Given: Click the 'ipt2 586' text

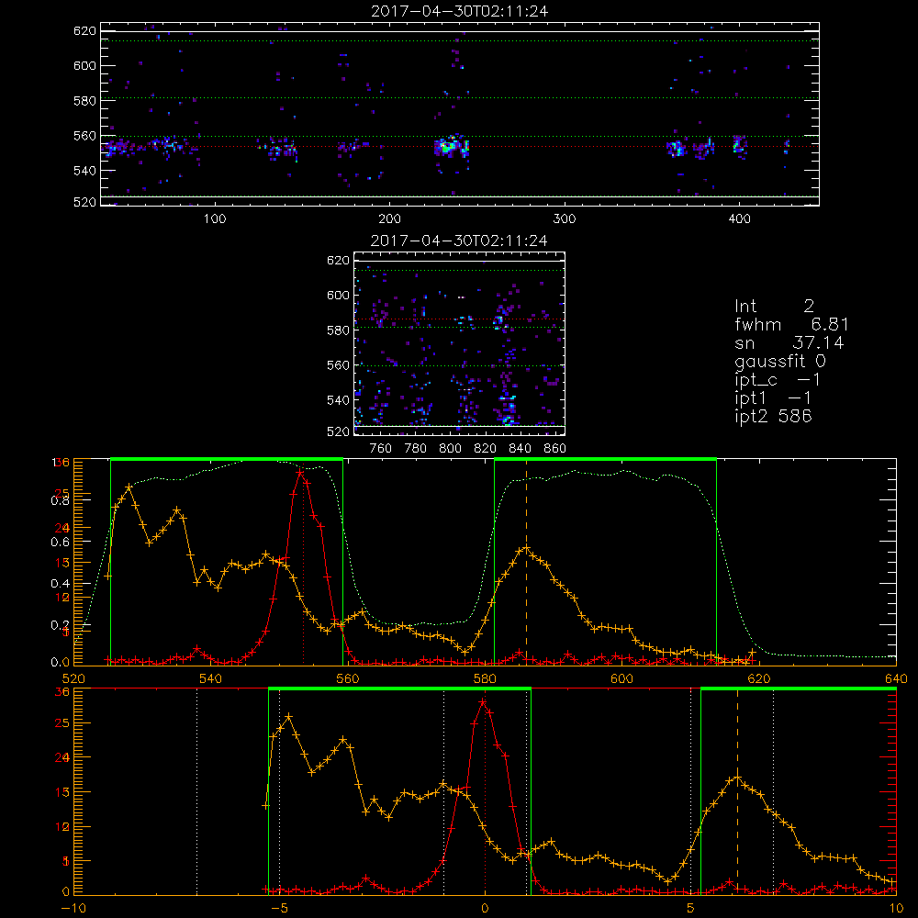Looking at the screenshot, I should [773, 416].
